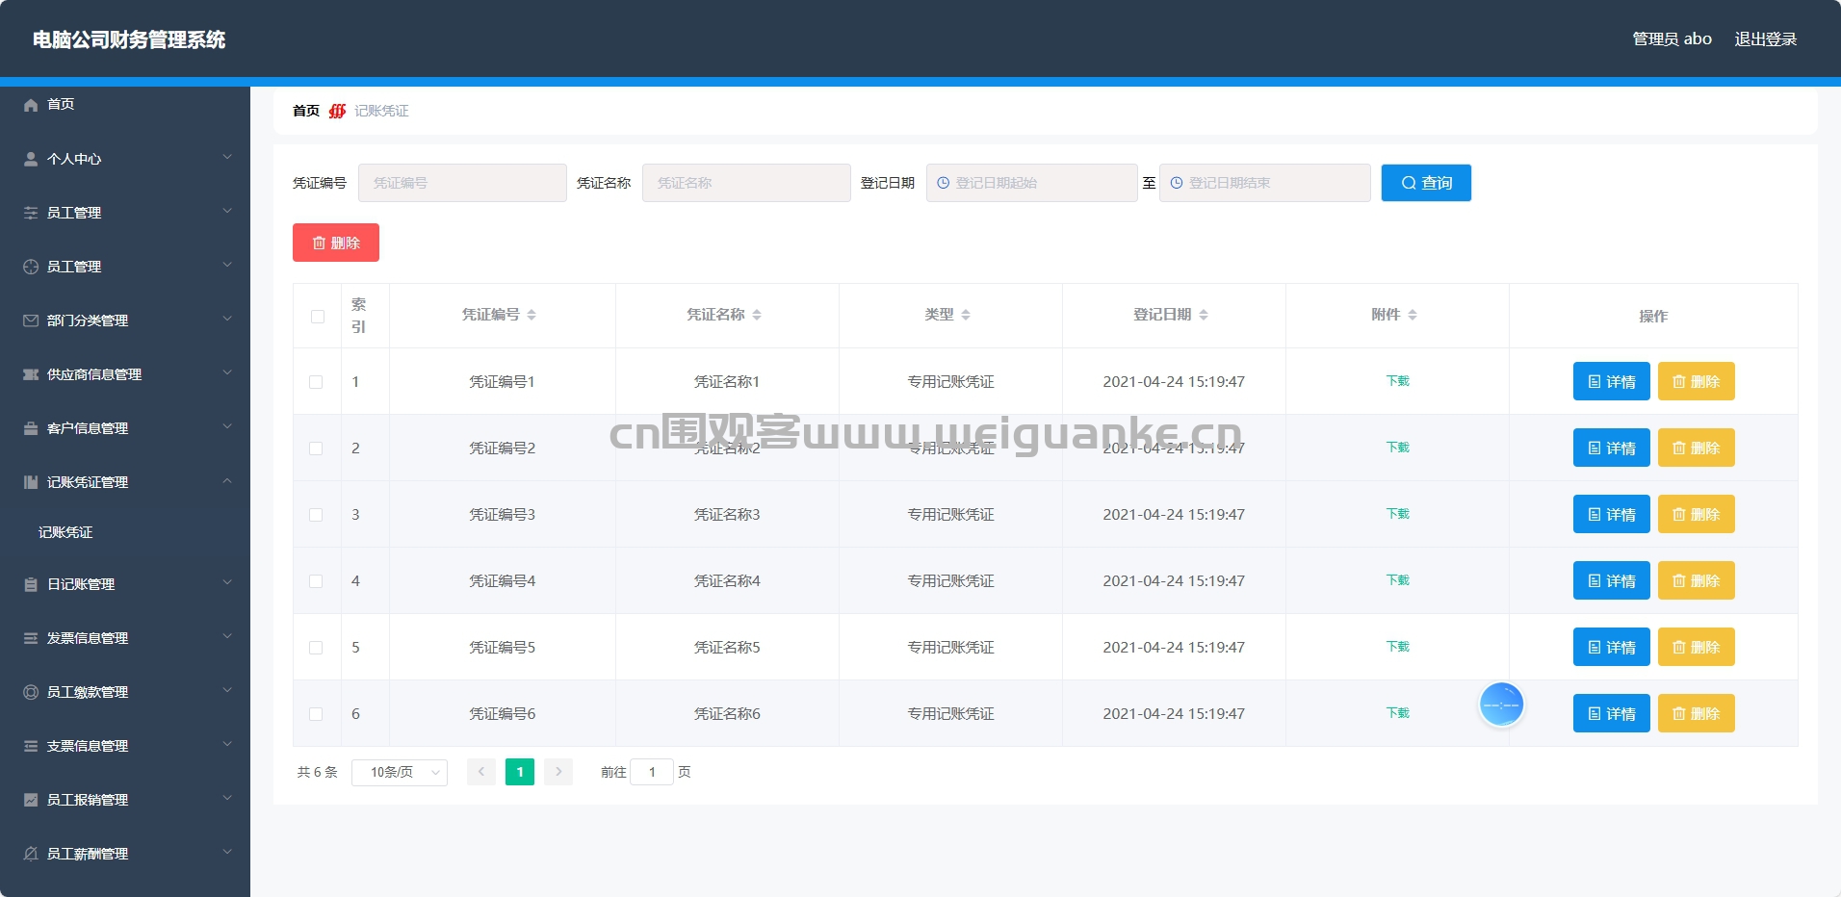Image resolution: width=1841 pixels, height=897 pixels.
Task: Expand the 员工报销管理 menu chevron
Action: coord(227,798)
